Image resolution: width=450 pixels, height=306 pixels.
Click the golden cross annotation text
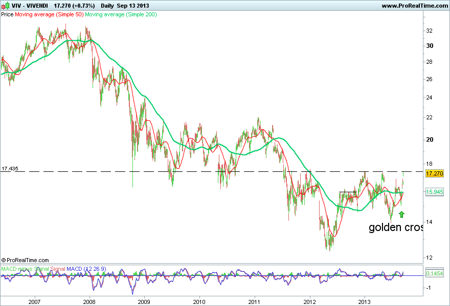(396, 227)
